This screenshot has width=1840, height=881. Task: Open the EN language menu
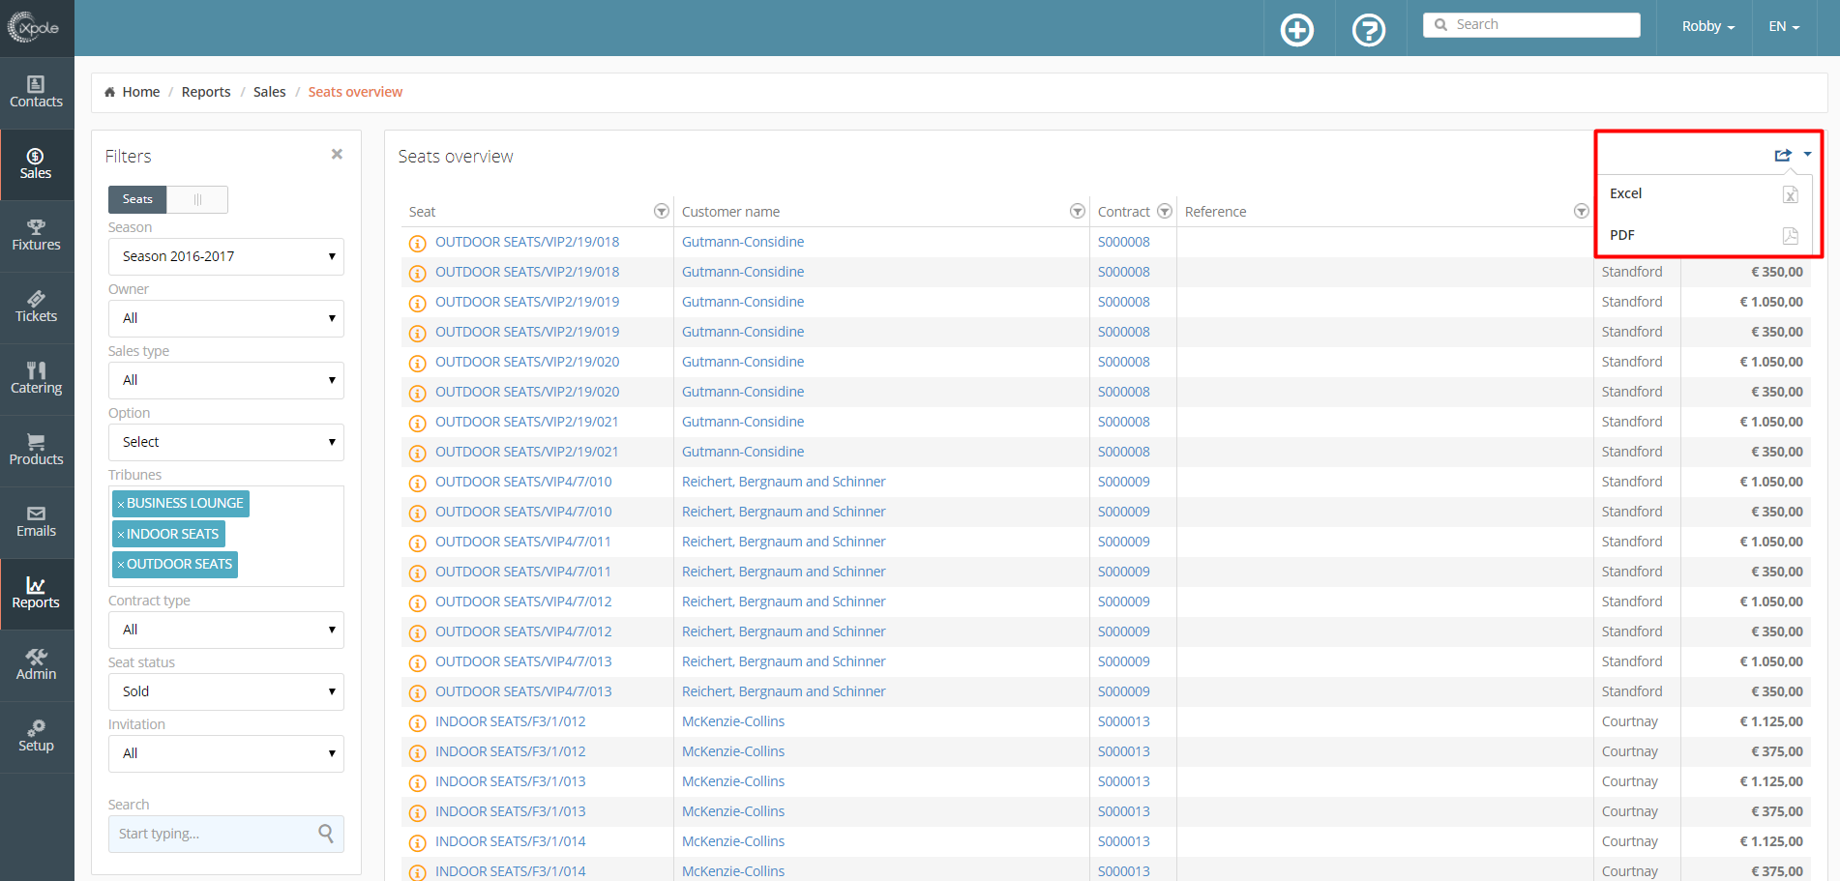1784,27
